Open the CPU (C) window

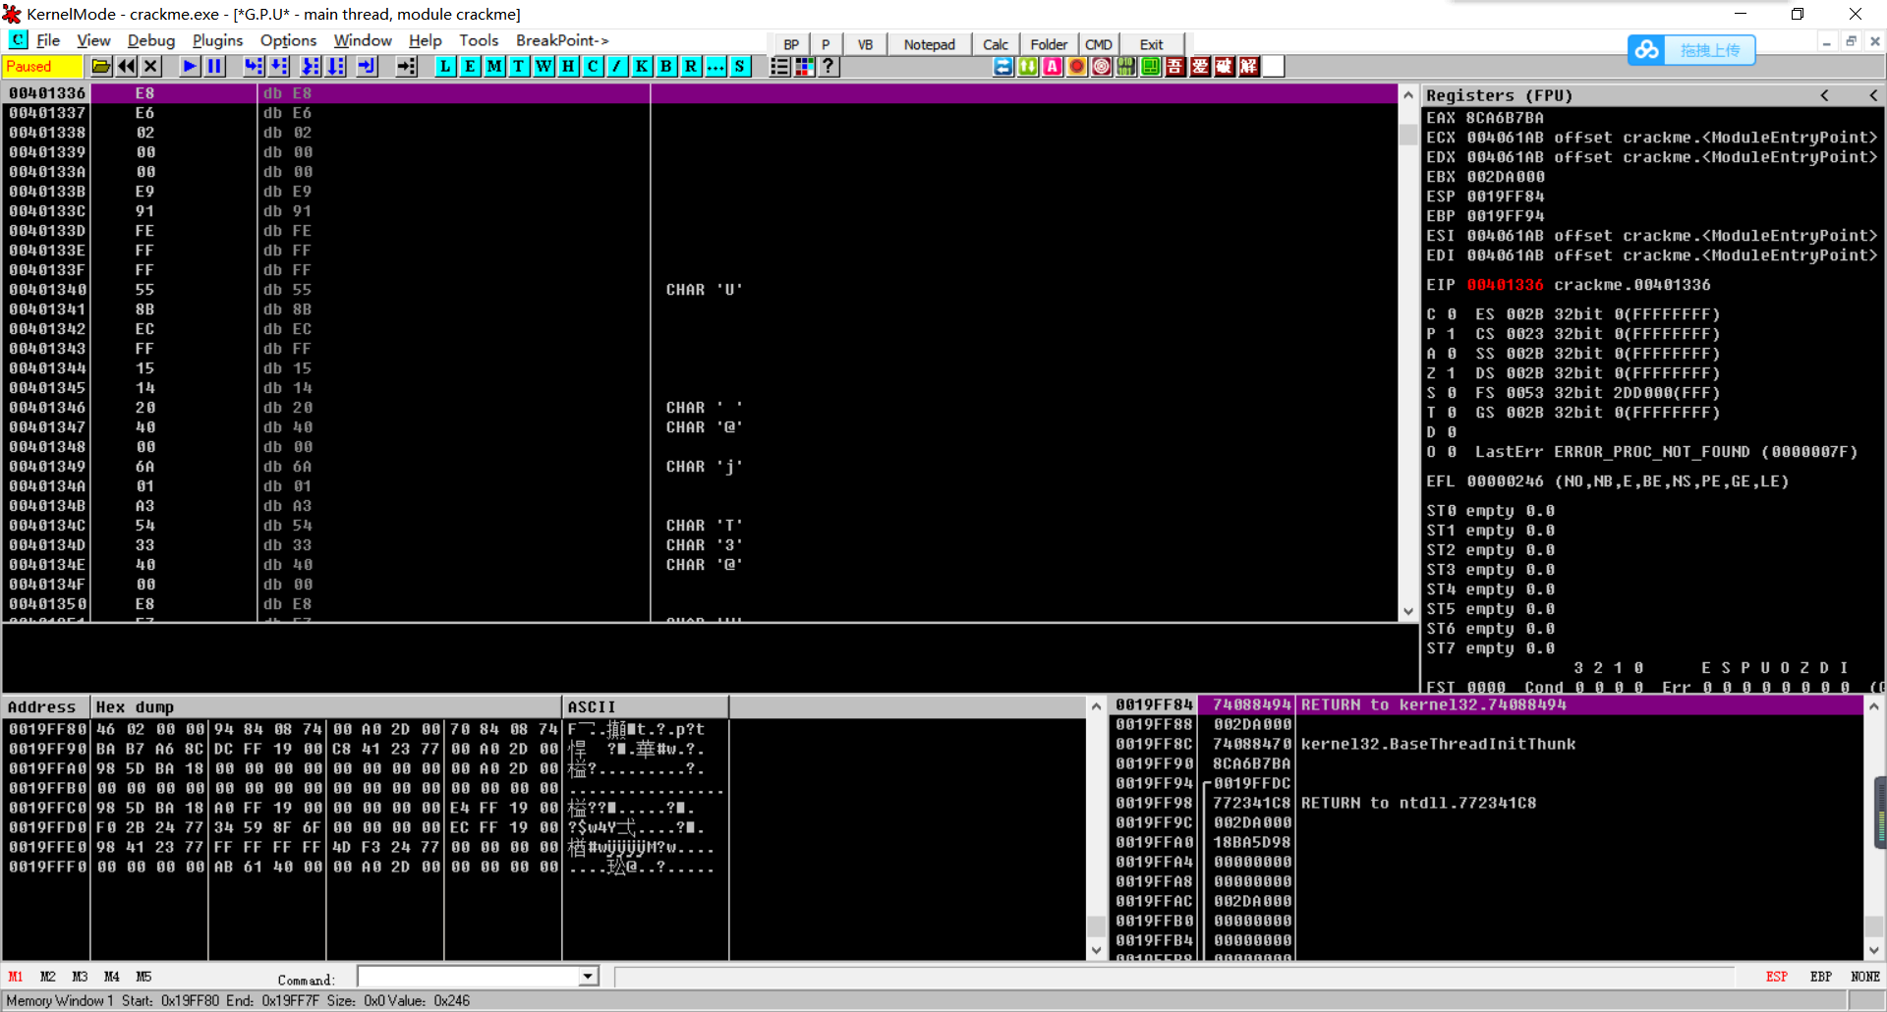coord(593,66)
